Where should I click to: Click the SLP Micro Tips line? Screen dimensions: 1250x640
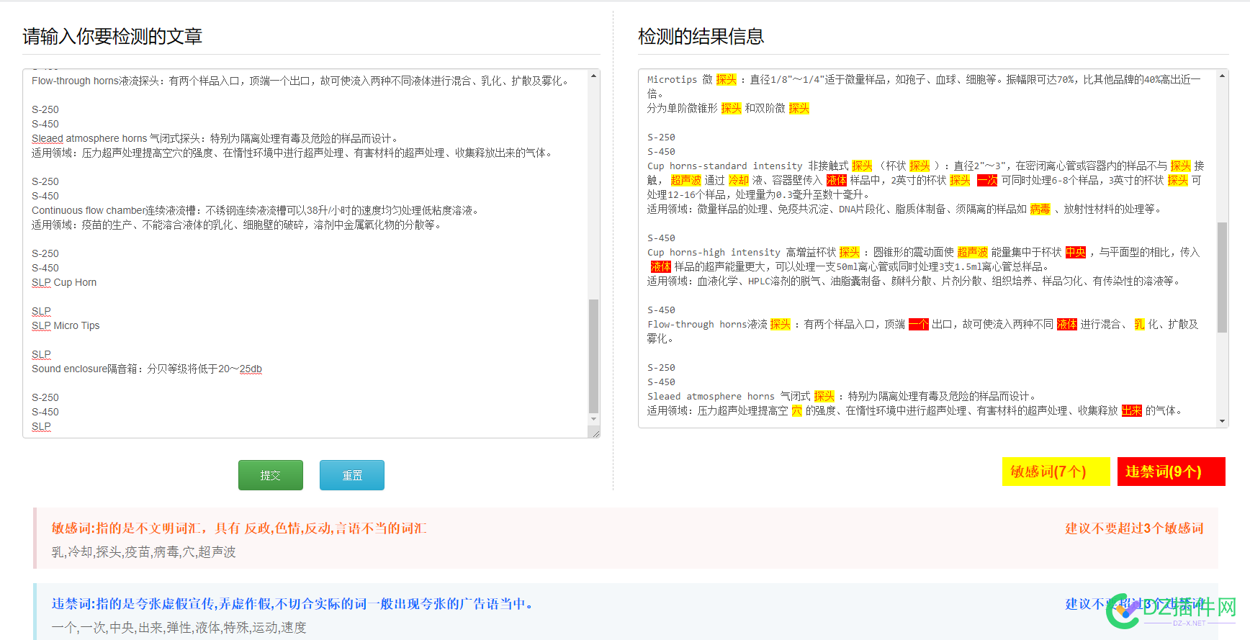(x=66, y=325)
